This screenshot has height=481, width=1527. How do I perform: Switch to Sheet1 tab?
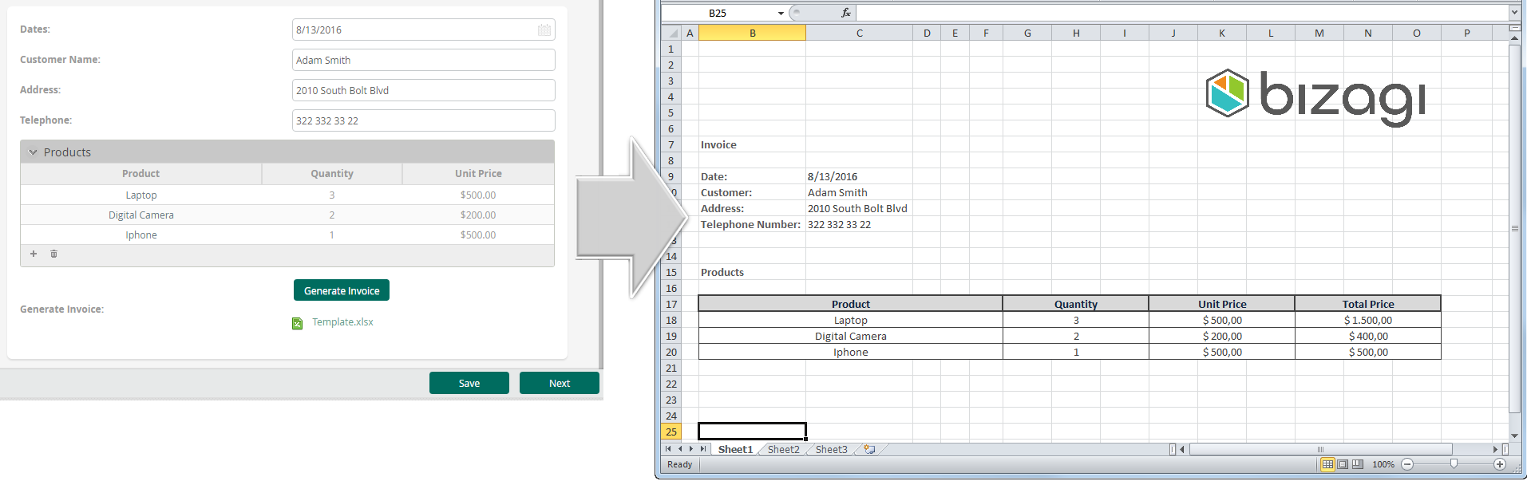[735, 449]
